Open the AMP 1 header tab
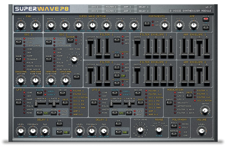Viewport: 226px width, 146px height. (127, 7)
